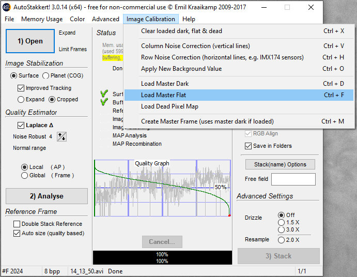
Task: Click the Noise Robust 4 value
Action: pos(51,136)
